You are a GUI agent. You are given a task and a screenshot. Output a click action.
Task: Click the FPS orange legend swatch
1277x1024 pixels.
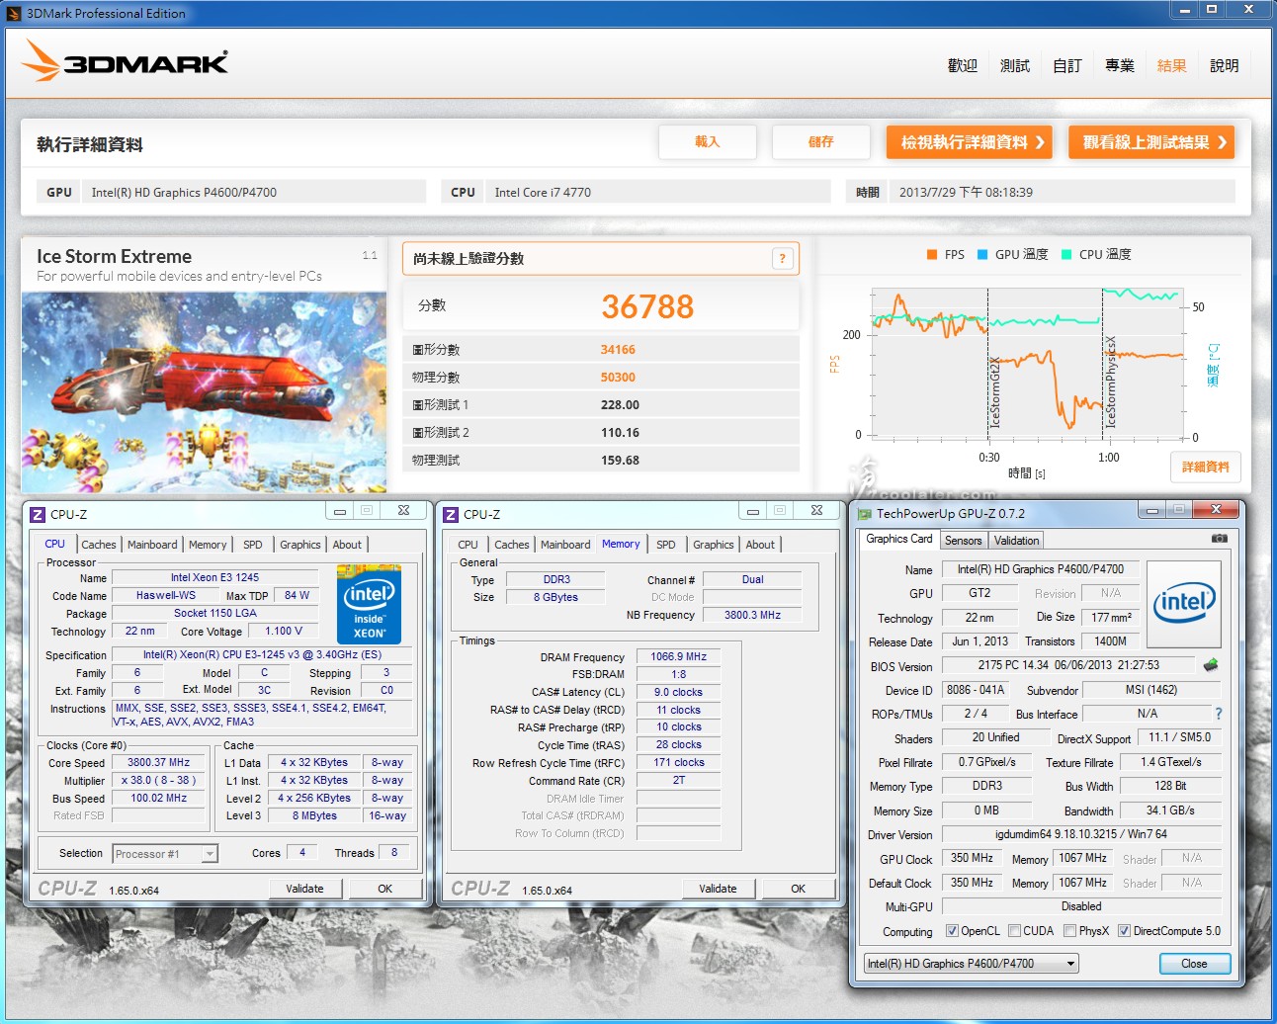[932, 255]
